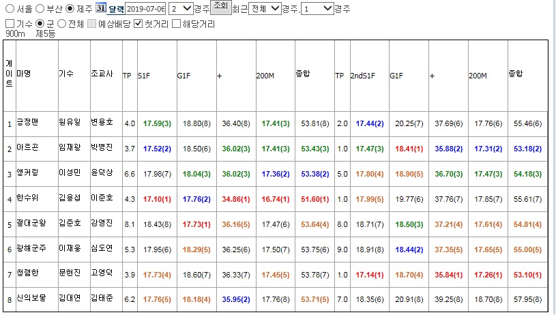Image resolution: width=556 pixels, height=317 pixels.
Task: Select the 서울 radio button
Action: click(10, 8)
